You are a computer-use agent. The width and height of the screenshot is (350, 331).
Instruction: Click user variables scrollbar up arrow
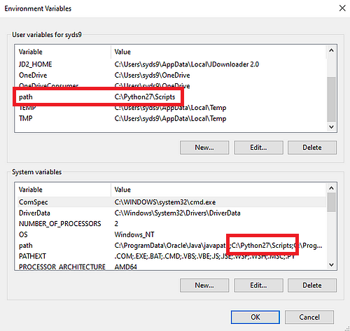[x=331, y=50]
